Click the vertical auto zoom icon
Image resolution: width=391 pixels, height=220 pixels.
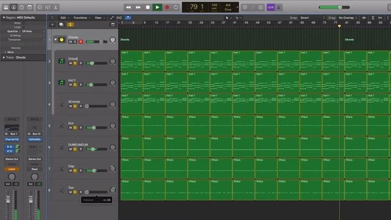373,18
